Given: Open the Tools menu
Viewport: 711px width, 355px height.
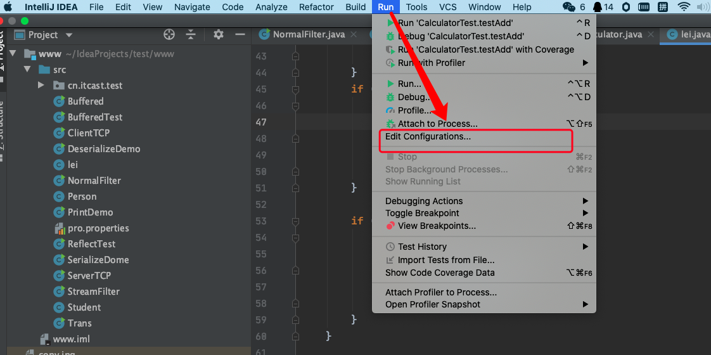Looking at the screenshot, I should (x=417, y=7).
